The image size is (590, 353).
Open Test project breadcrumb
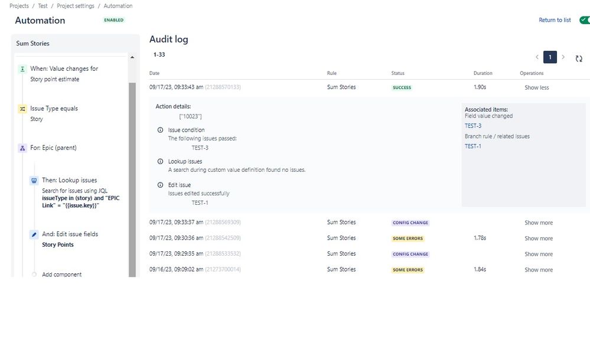point(43,6)
